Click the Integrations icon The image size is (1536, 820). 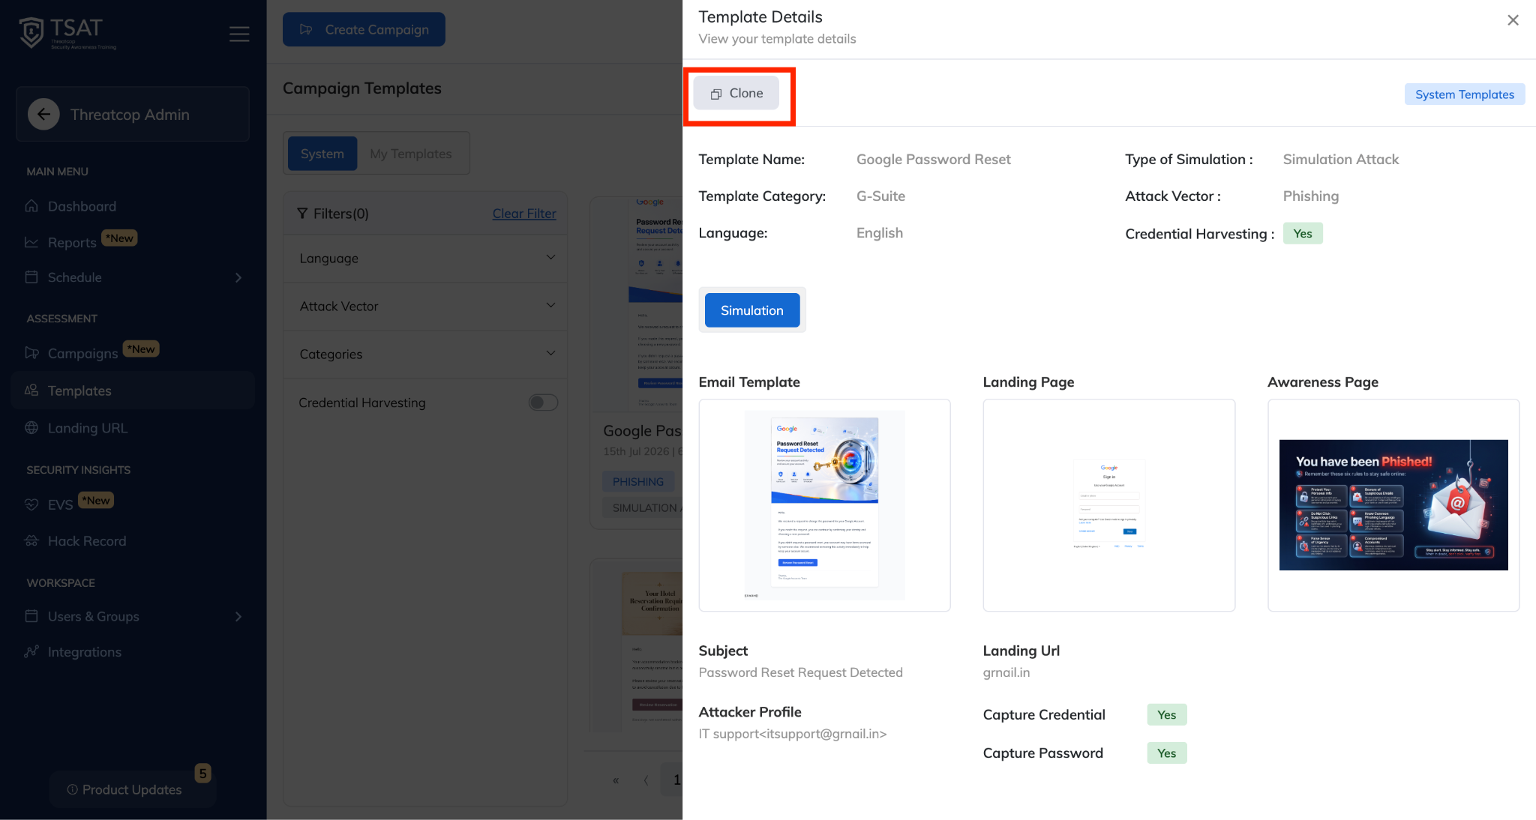31,652
